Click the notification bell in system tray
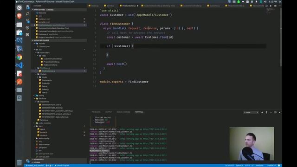 256,2
